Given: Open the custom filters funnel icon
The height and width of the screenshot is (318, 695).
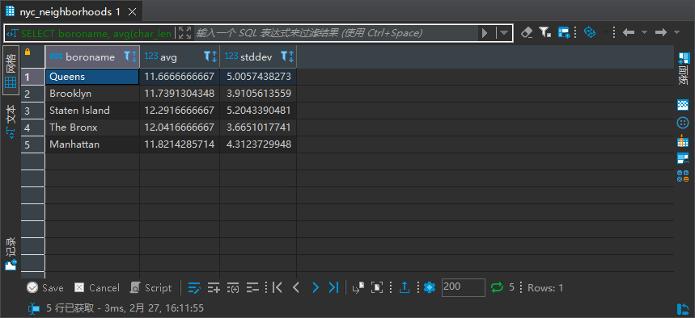Looking at the screenshot, I should point(545,32).
